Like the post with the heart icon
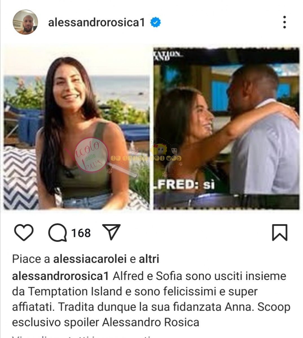 (x=24, y=233)
